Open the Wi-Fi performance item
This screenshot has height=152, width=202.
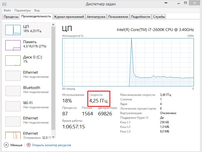26,106
